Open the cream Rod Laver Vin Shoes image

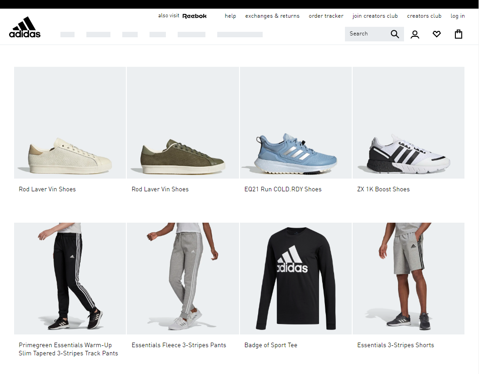[70, 123]
